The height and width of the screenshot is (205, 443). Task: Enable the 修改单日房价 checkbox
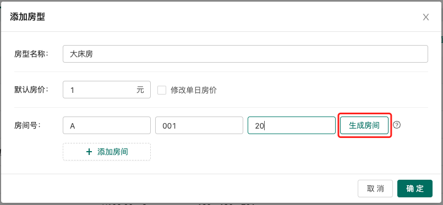coord(162,90)
